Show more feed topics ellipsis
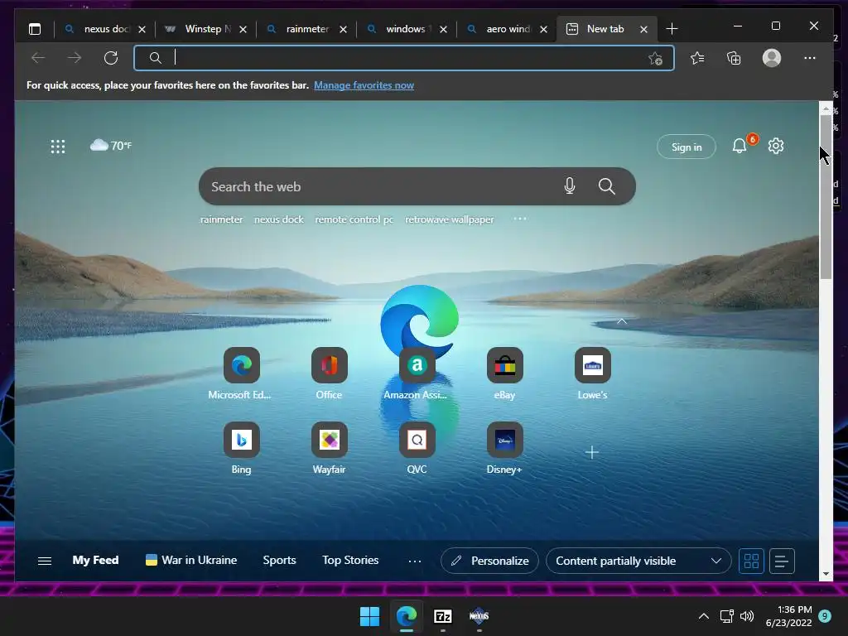This screenshot has width=848, height=636. 415,561
